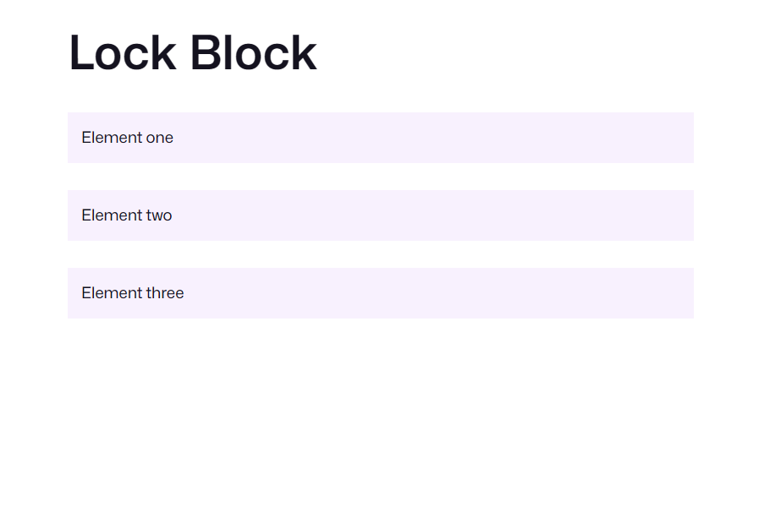The width and height of the screenshot is (770, 512).
Task: Select the "Element one" block
Action: (381, 138)
